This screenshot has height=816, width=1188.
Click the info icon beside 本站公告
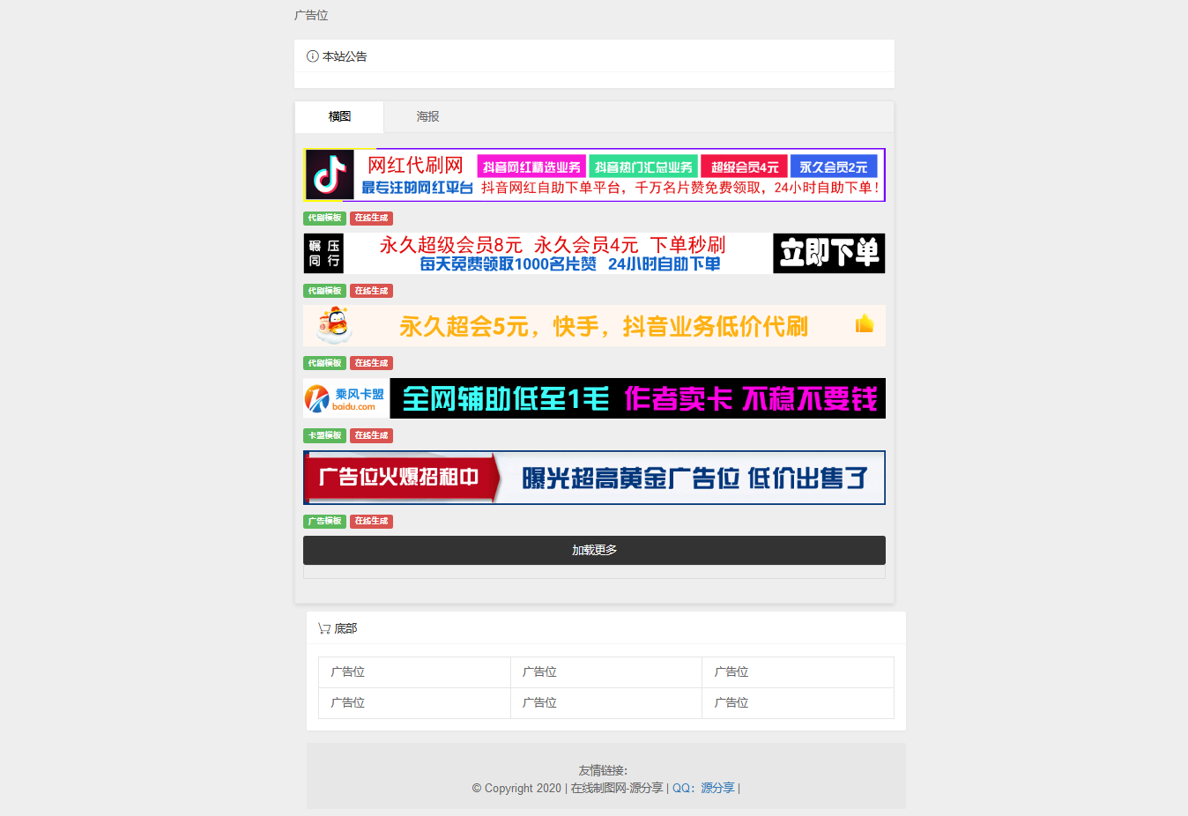click(312, 56)
